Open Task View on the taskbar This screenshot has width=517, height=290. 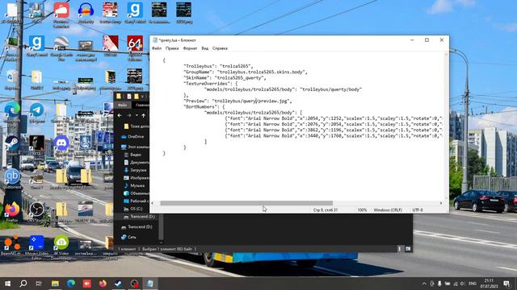click(39, 284)
